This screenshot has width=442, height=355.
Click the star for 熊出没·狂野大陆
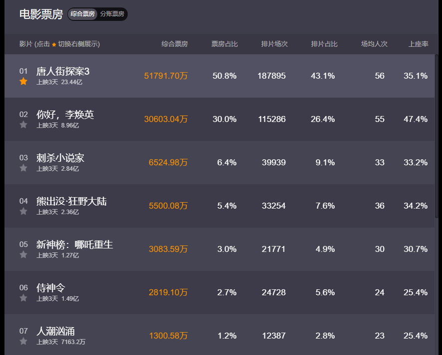[x=23, y=212]
